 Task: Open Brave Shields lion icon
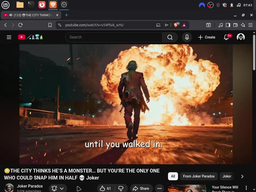coord(176,25)
